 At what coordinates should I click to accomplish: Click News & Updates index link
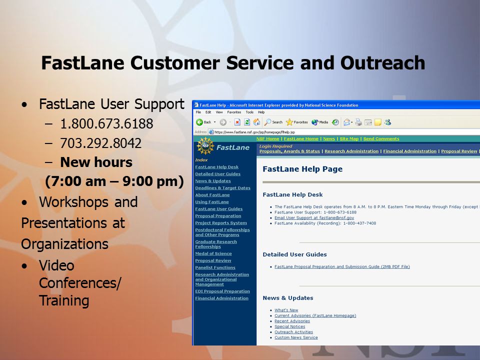click(213, 181)
